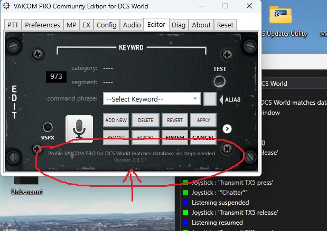Screen dimensions: 327x231
Task: Open the folder icon on the desktop
Action: pyautogui.click(x=281, y=15)
